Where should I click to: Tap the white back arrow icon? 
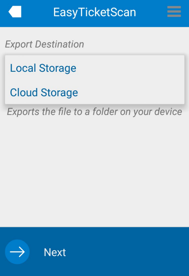pos(15,12)
